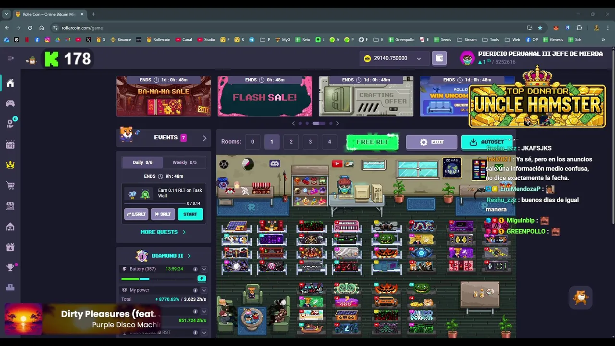Expand the Diamond II league arrow
This screenshot has height=346, width=615.
pyautogui.click(x=189, y=256)
